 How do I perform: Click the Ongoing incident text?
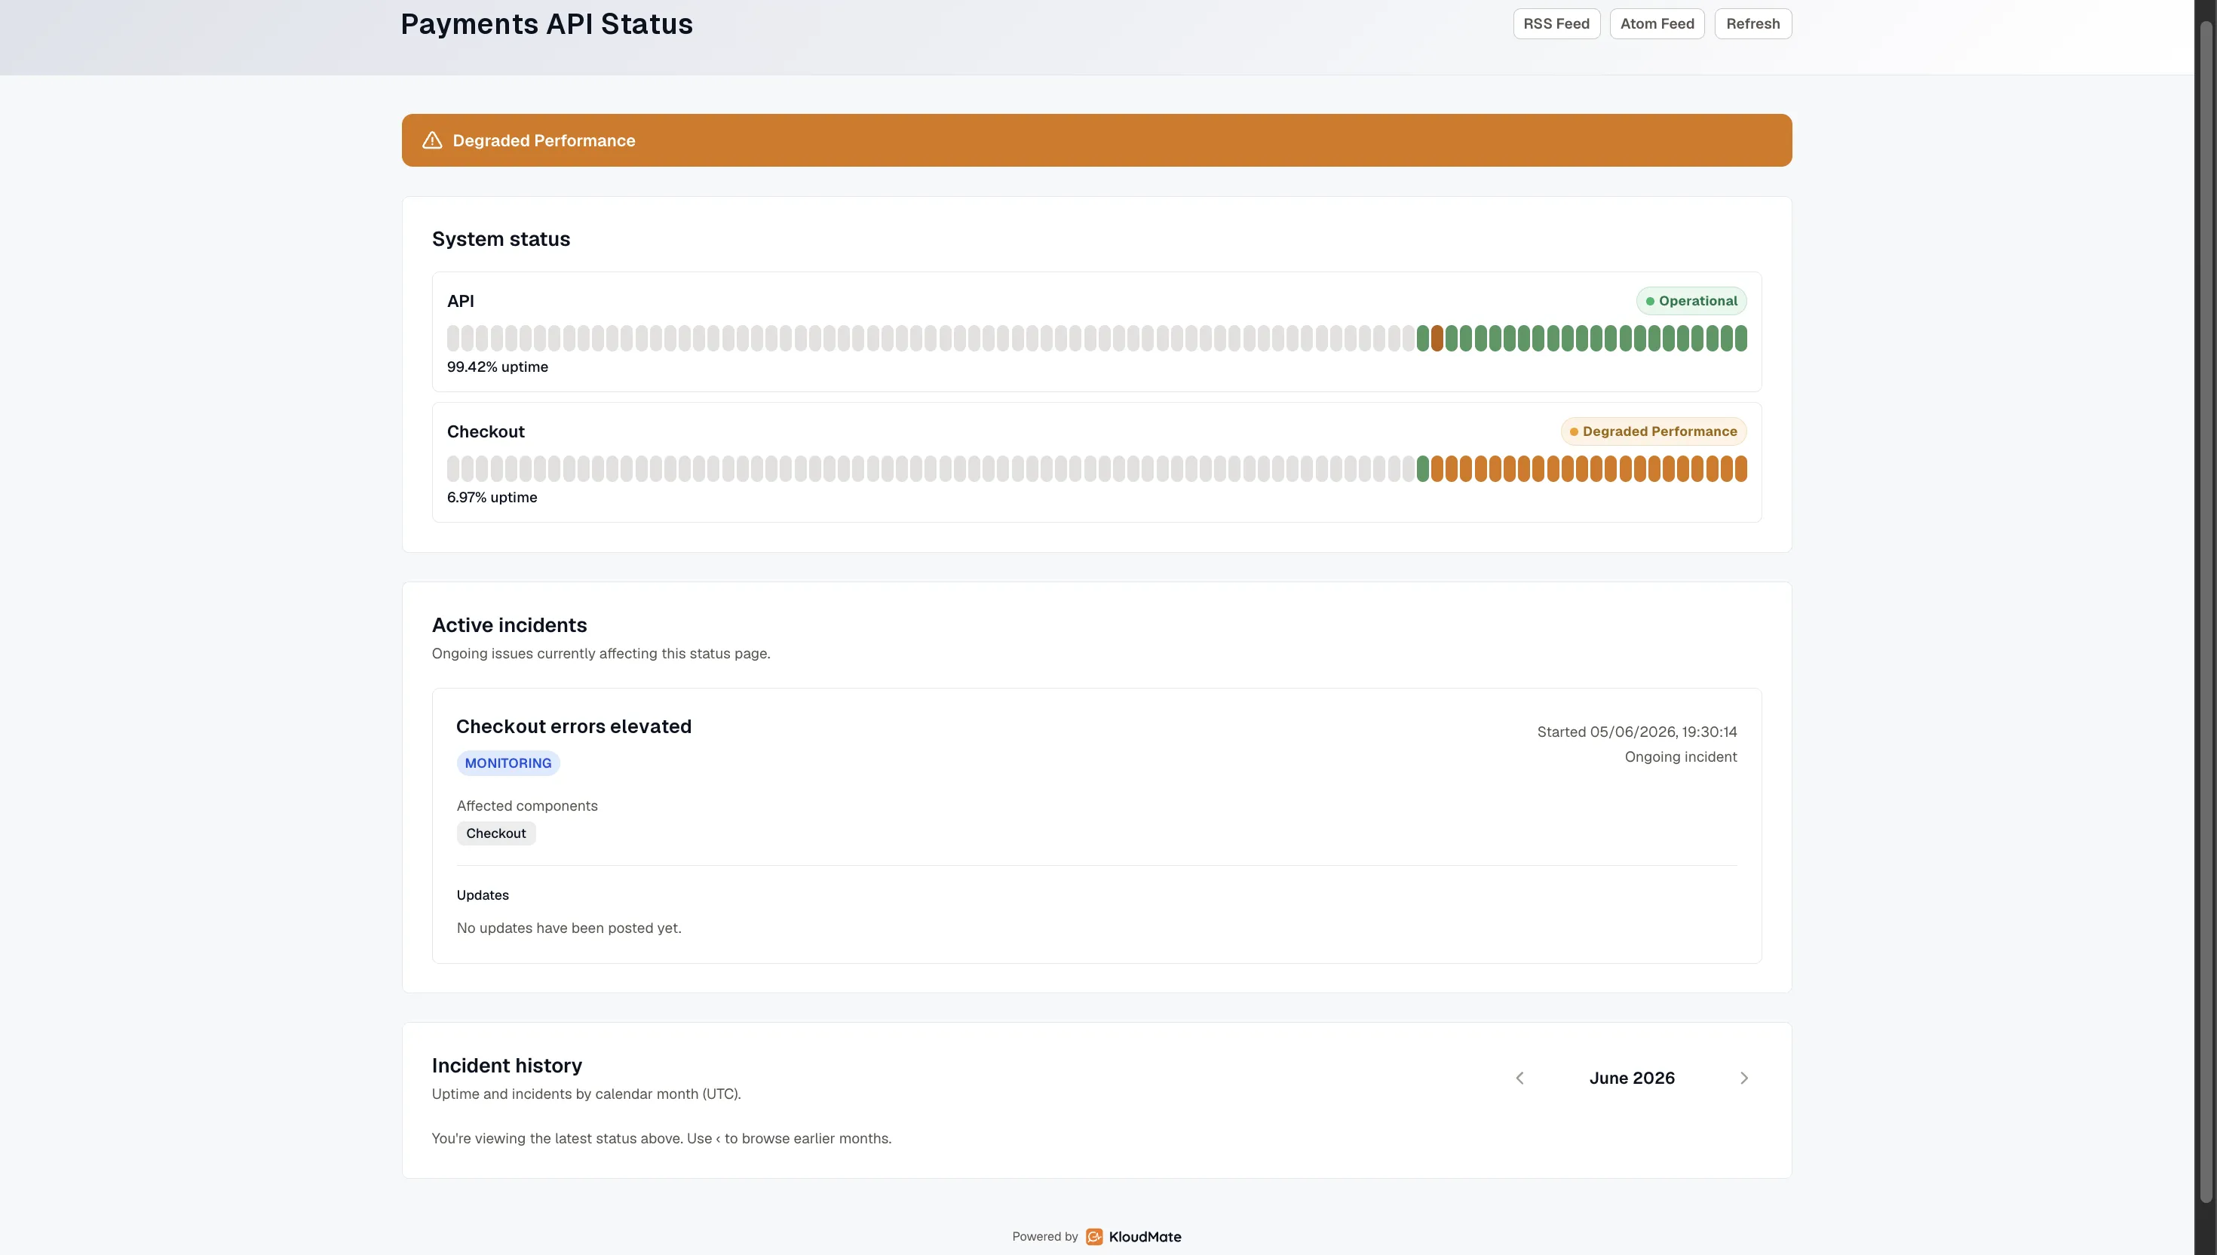[1681, 756]
